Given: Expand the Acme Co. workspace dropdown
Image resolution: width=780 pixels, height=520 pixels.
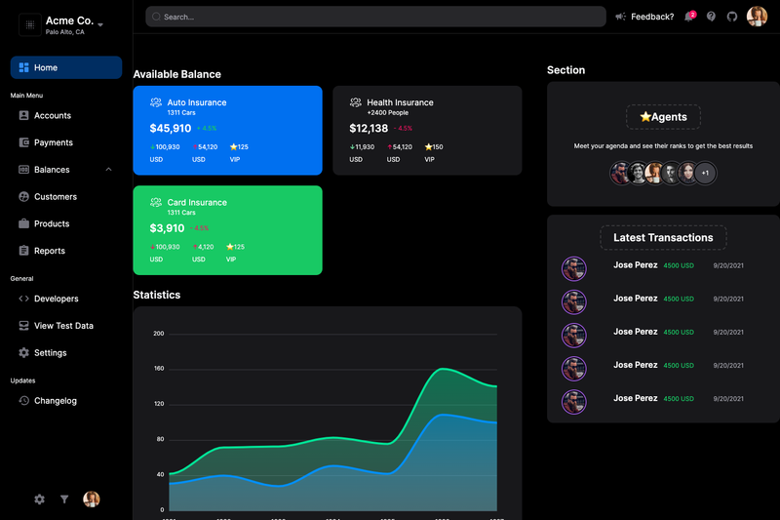Looking at the screenshot, I should tap(100, 25).
